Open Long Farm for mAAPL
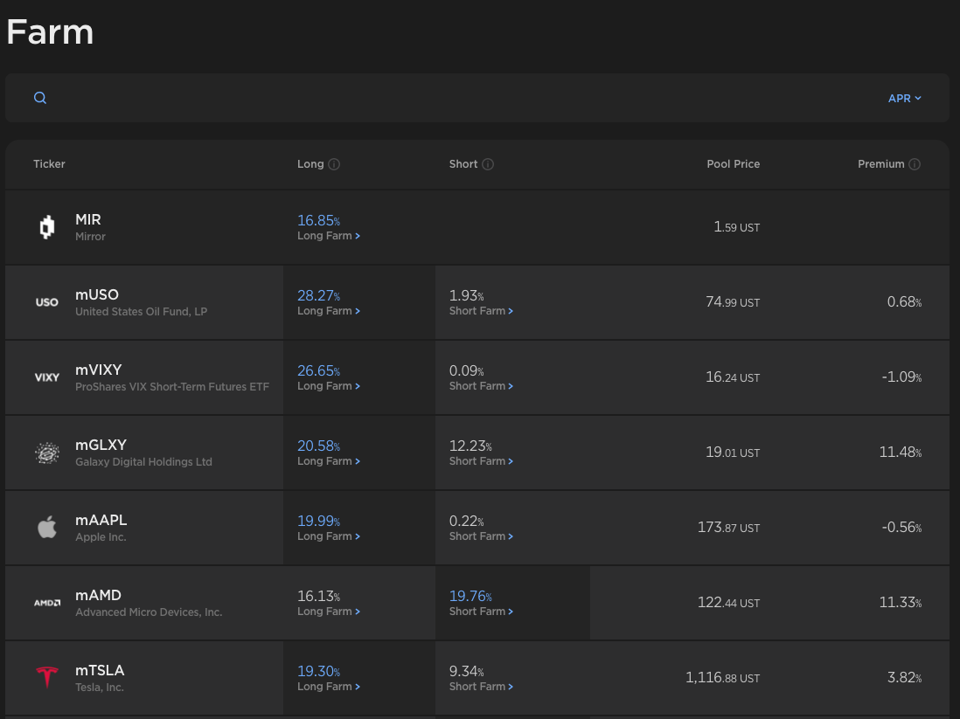Viewport: 960px width, 719px height. click(329, 536)
